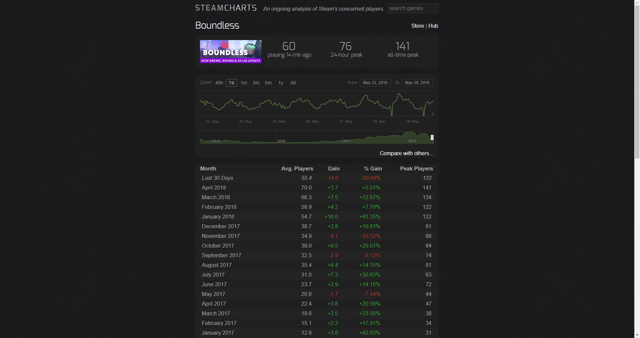The width and height of the screenshot is (640, 338).
Task: Click the March 2017 row label
Action: coord(216,313)
